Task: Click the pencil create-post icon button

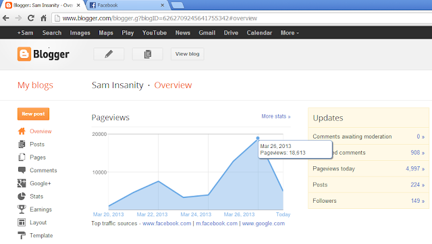Action: [109, 54]
